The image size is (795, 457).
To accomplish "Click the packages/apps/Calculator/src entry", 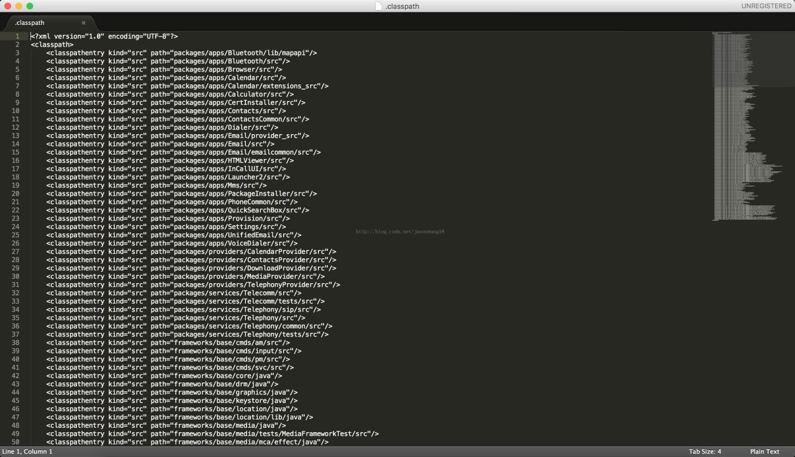I will tap(170, 94).
